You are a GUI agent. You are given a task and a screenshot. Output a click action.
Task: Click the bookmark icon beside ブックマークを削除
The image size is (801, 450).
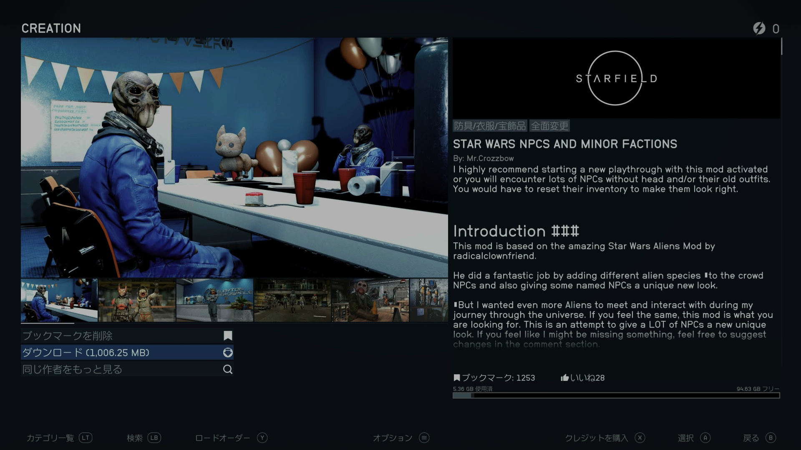point(228,336)
